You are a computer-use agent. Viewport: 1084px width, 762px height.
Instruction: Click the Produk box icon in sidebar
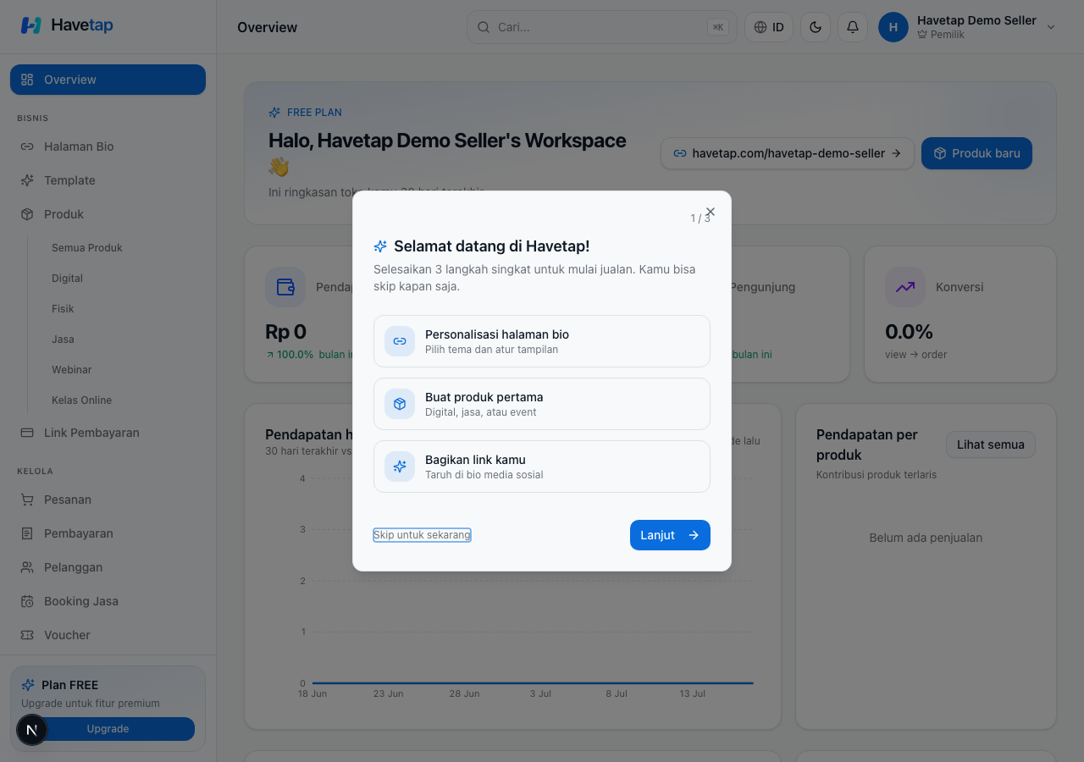click(x=27, y=214)
